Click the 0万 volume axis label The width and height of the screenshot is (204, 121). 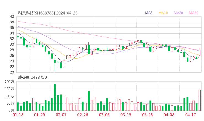11,111
